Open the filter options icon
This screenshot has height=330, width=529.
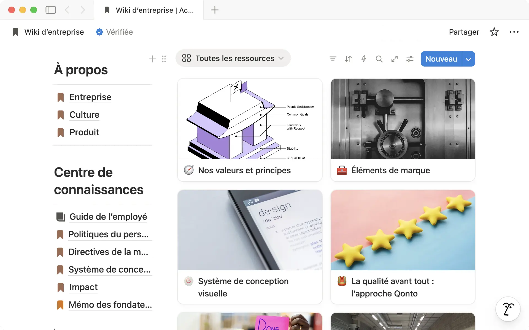click(x=333, y=59)
